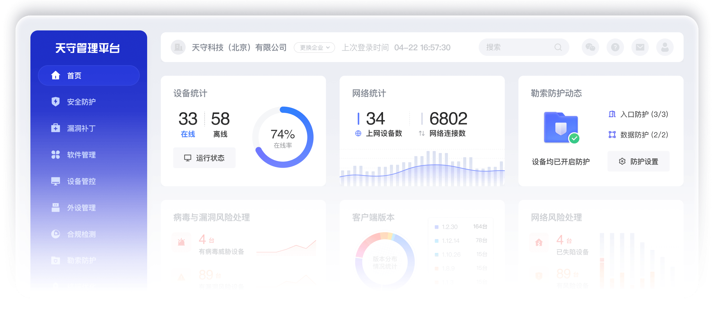The width and height of the screenshot is (714, 321).
Task: Click the network bar and line chart
Action: click(422, 168)
